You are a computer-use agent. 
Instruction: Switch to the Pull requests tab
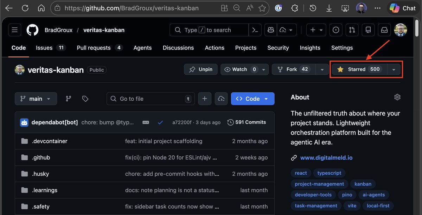[x=100, y=48]
